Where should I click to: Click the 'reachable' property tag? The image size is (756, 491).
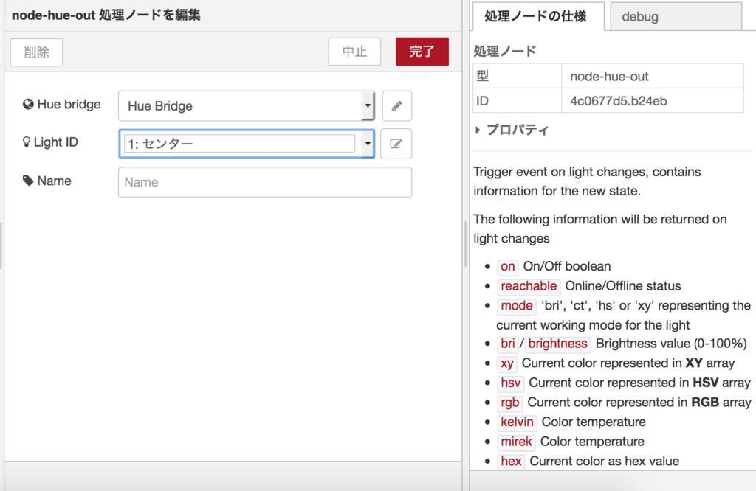pos(529,286)
